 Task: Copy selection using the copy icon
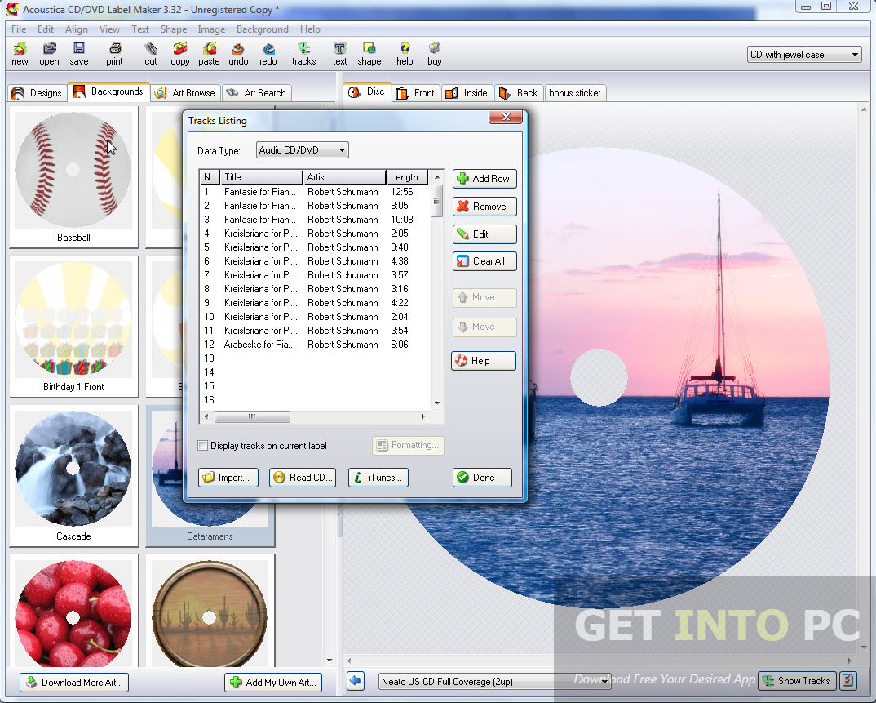[x=180, y=54]
